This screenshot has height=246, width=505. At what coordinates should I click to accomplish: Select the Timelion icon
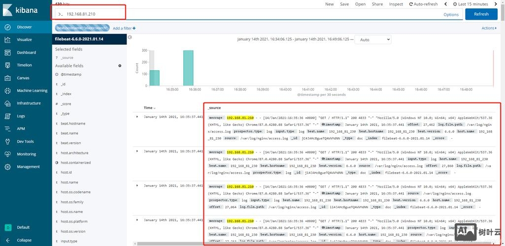coord(8,65)
